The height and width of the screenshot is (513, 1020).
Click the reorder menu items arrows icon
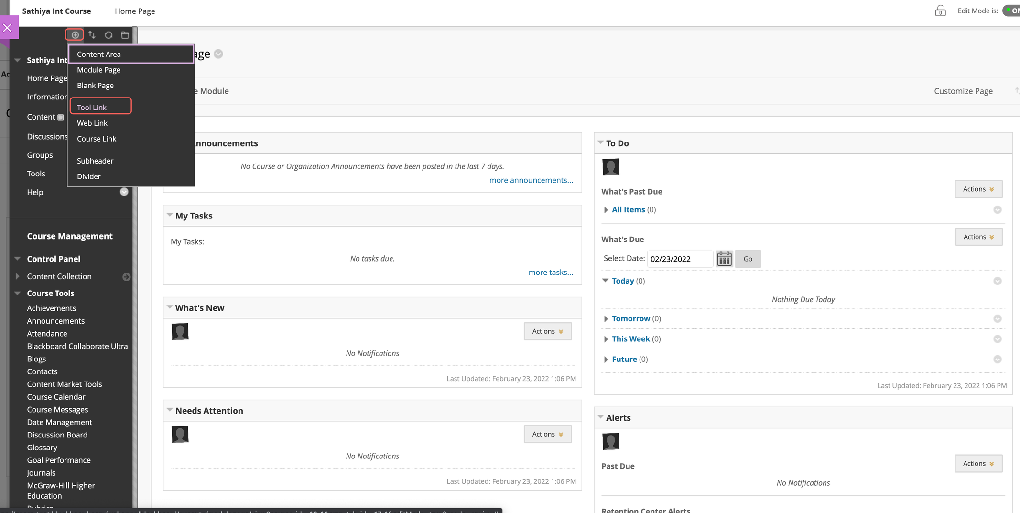[x=92, y=35]
